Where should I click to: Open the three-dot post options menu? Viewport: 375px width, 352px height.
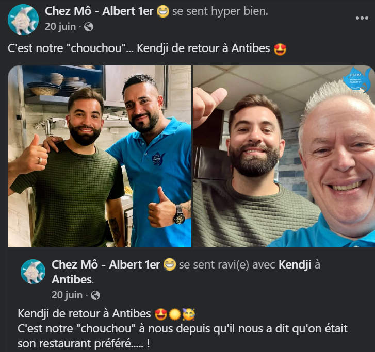pos(362,18)
